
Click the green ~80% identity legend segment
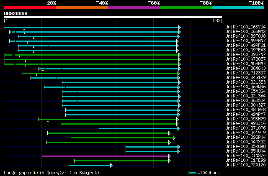tap(186, 8)
